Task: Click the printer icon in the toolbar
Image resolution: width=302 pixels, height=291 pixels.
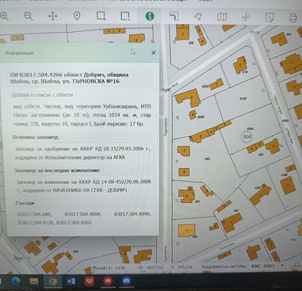Action: coord(293,17)
